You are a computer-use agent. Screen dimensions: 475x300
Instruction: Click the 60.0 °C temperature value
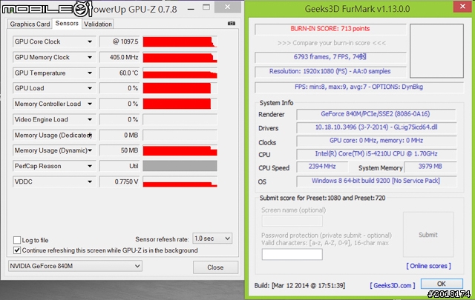pyautogui.click(x=119, y=73)
